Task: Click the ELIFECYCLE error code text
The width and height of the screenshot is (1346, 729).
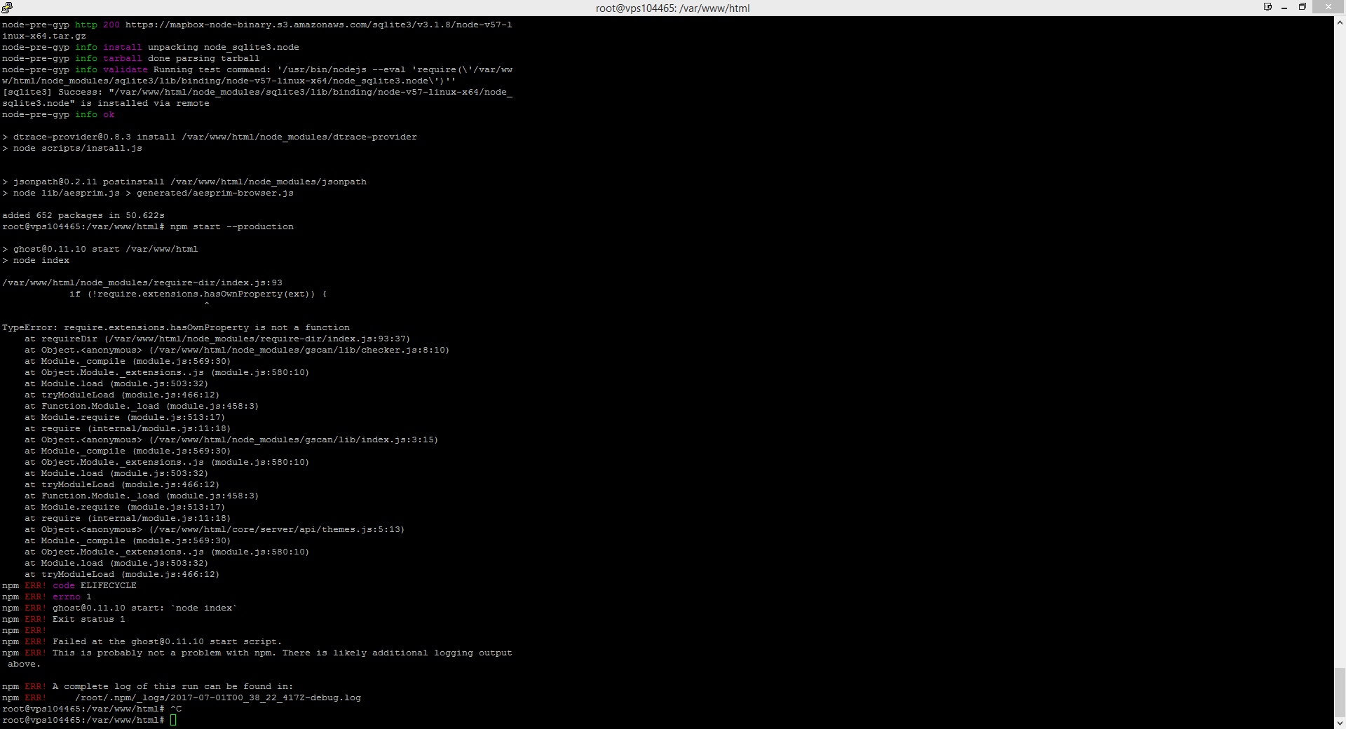Action: tap(108, 586)
